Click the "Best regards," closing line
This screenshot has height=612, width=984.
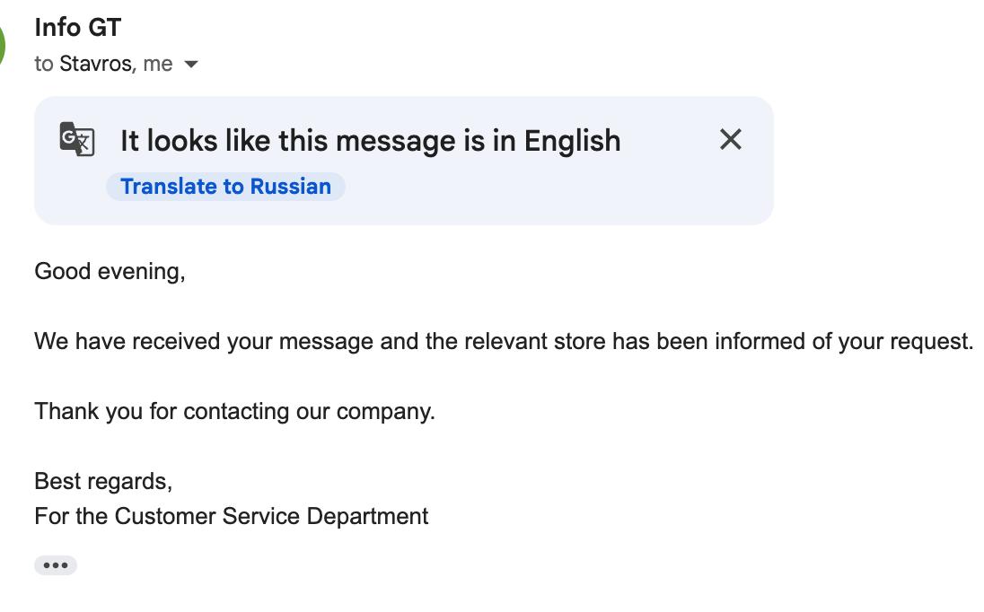pyautogui.click(x=103, y=481)
